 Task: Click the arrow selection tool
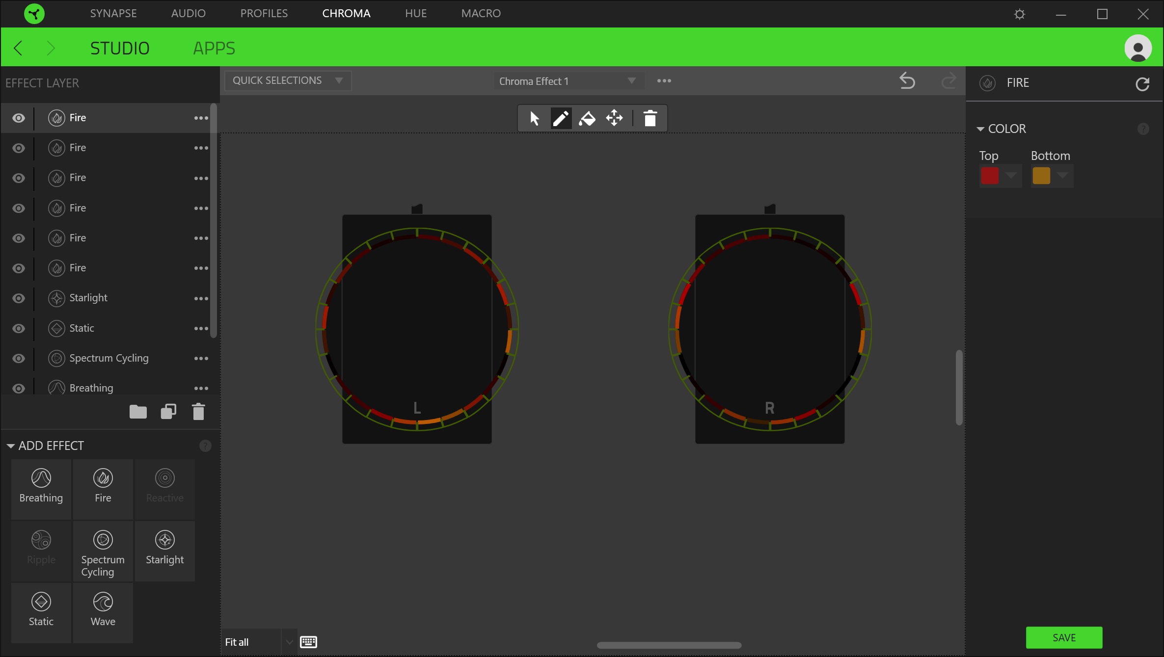pos(534,118)
